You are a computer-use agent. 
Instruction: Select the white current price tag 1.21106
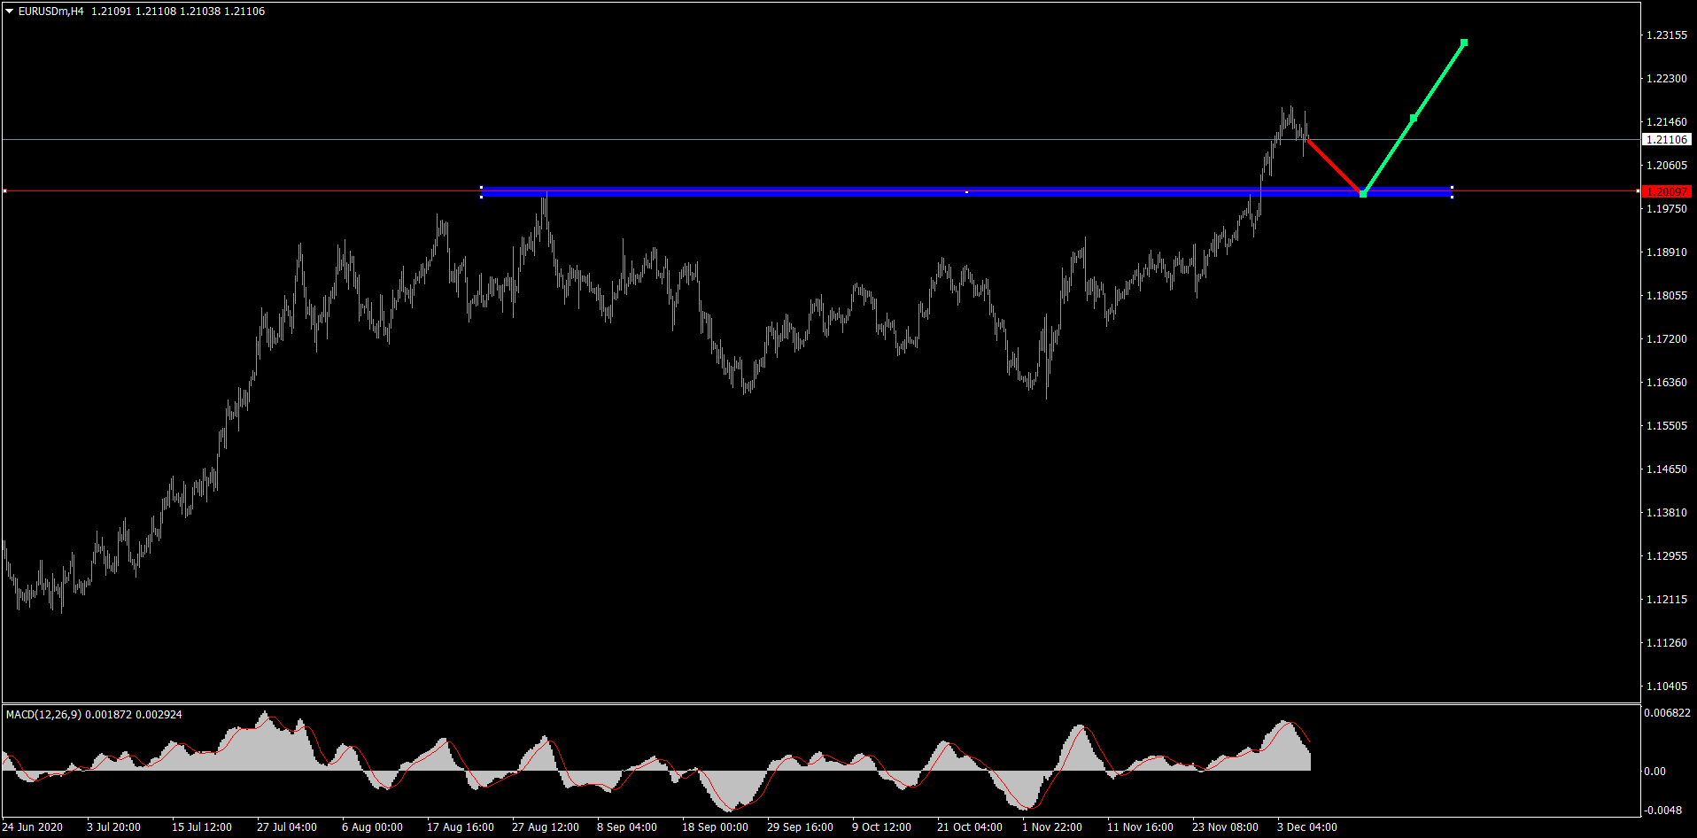pos(1666,140)
